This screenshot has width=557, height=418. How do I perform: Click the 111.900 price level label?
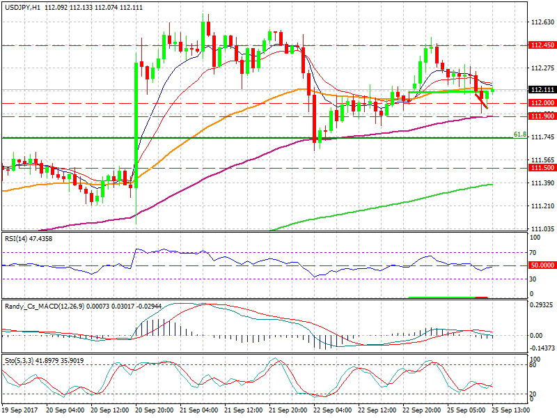tap(541, 116)
